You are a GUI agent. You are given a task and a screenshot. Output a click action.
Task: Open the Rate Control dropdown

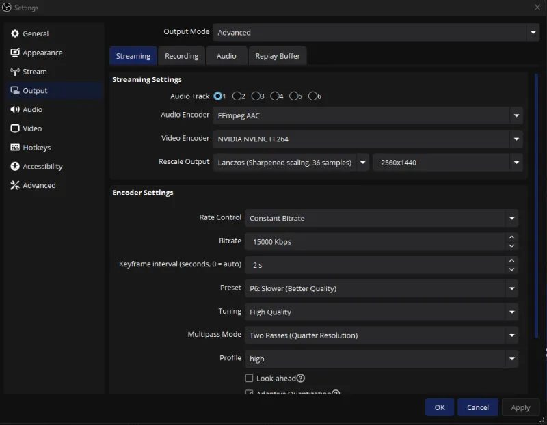pos(382,218)
